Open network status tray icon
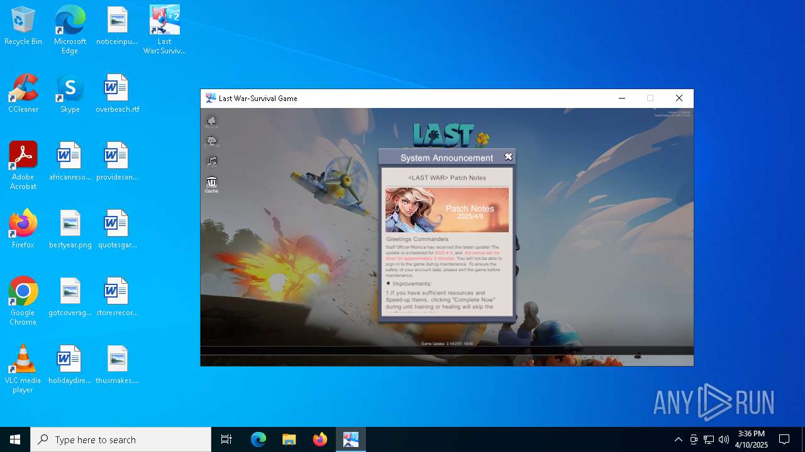The width and height of the screenshot is (805, 452). pyautogui.click(x=709, y=439)
